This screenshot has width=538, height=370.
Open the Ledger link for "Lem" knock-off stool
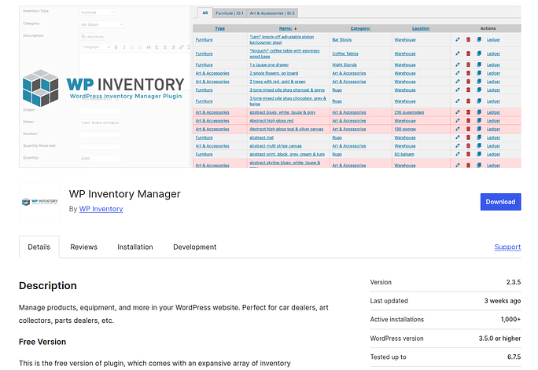493,40
